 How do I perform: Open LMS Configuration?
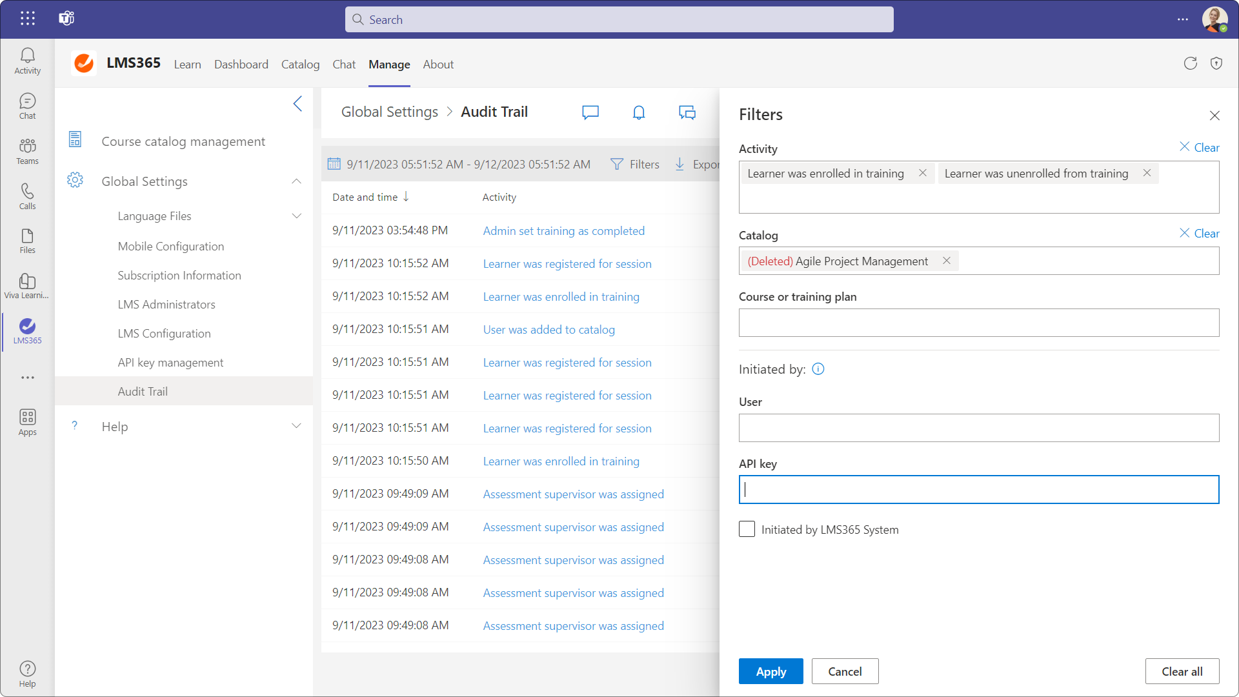coord(164,333)
